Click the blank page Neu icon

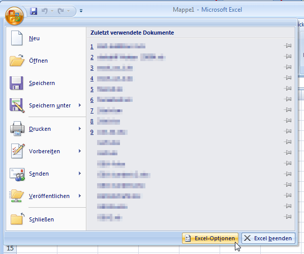coord(17,38)
